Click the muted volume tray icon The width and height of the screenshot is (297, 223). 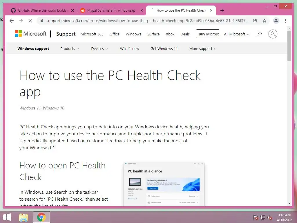270,217
